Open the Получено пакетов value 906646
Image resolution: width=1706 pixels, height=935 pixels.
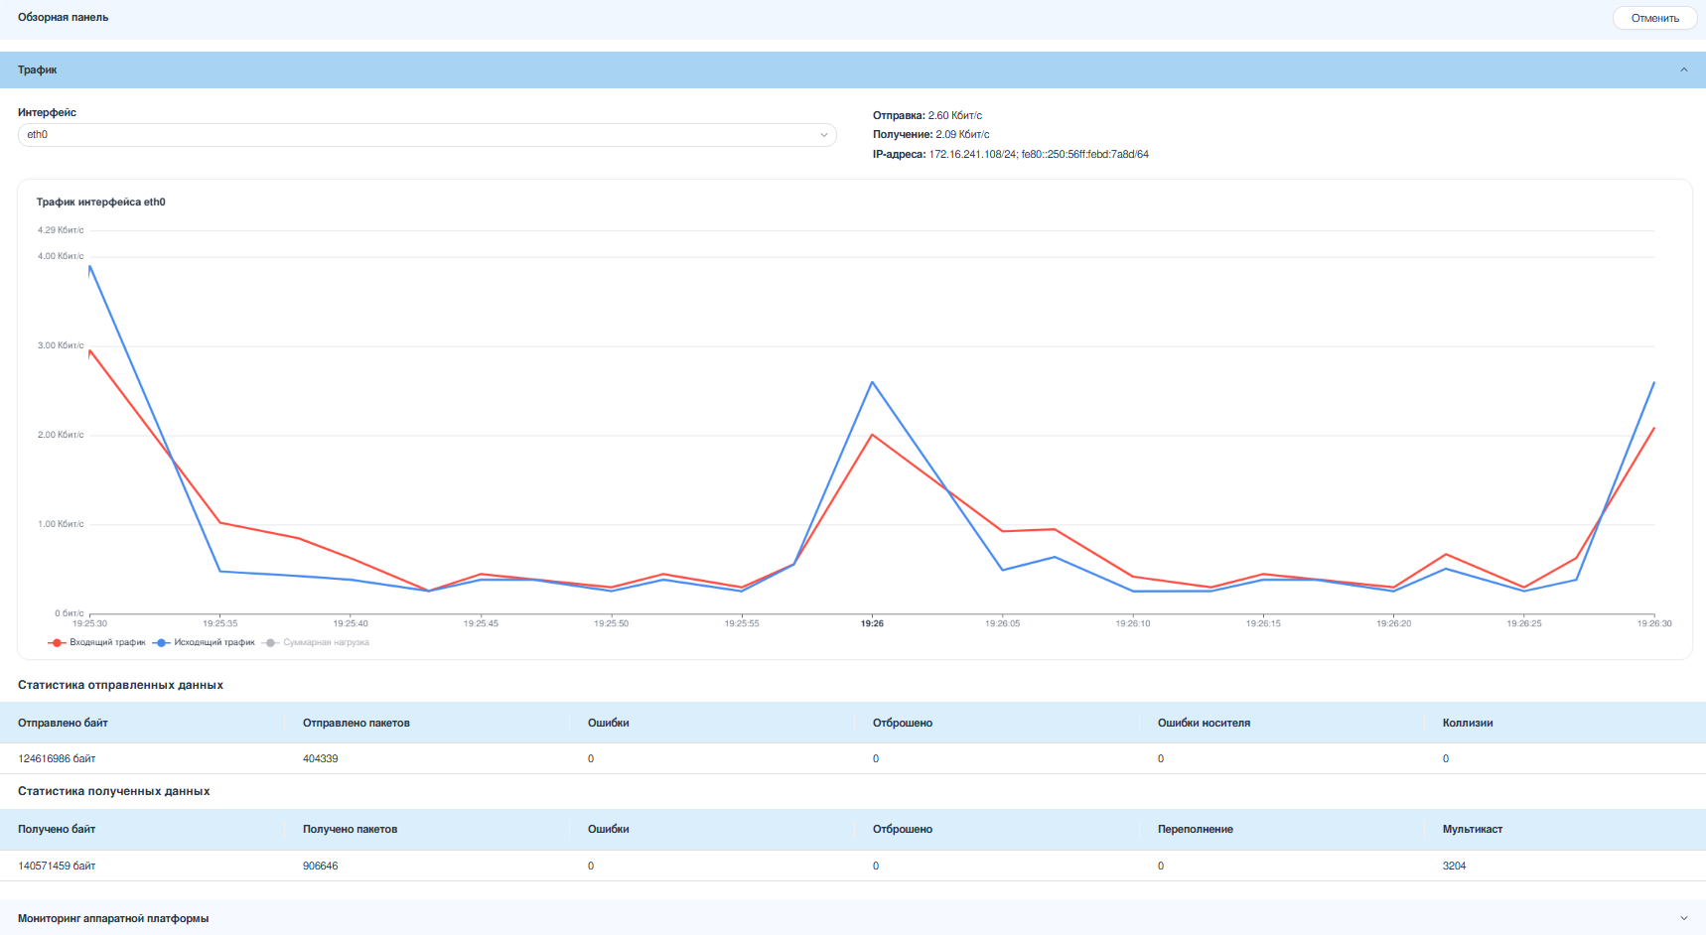[x=320, y=866]
